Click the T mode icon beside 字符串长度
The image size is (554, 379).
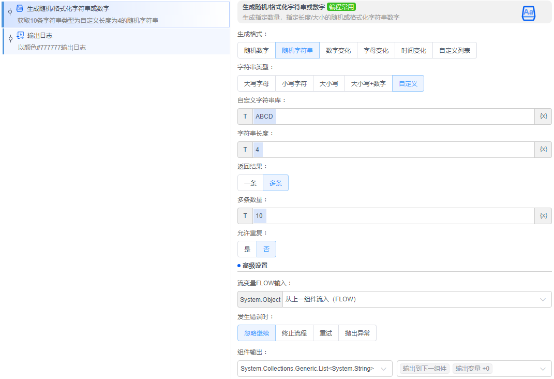[245, 149]
